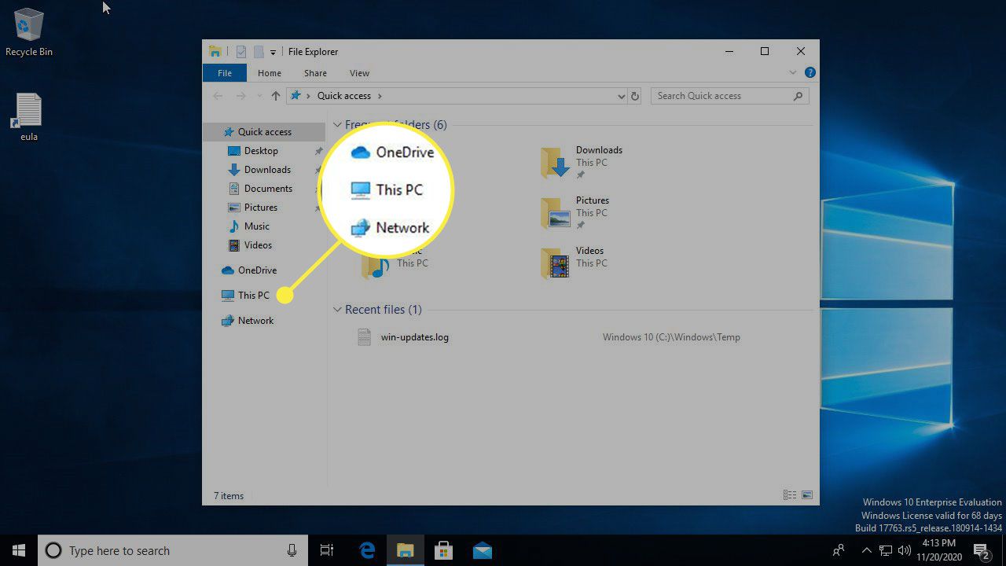Go up one folder level
Viewport: 1006px width, 566px height.
coord(275,96)
